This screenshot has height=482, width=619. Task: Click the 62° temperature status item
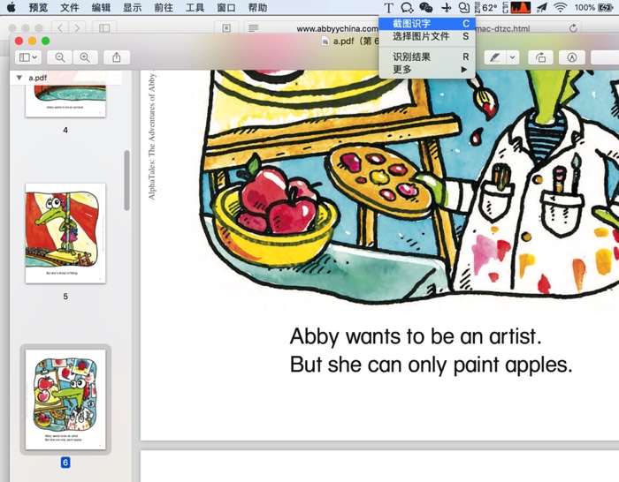coord(486,7)
